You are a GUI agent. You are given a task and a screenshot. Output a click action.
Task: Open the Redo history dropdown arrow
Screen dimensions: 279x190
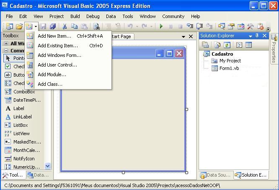pyautogui.click(x=151, y=26)
